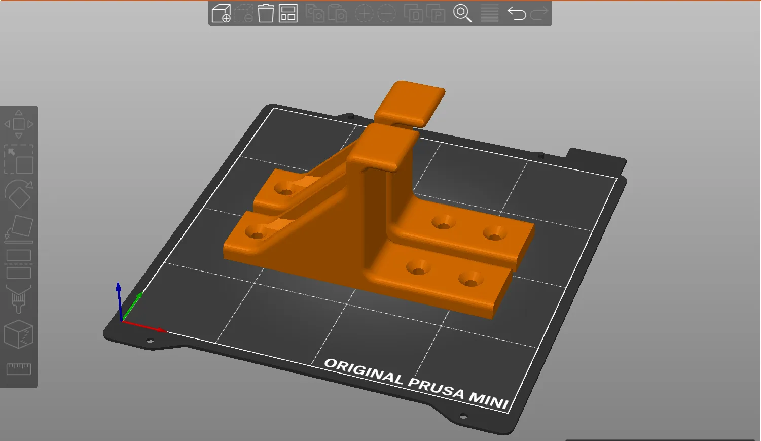The width and height of the screenshot is (761, 441).
Task: Select the Scale gizmo tool
Action: coord(19,159)
